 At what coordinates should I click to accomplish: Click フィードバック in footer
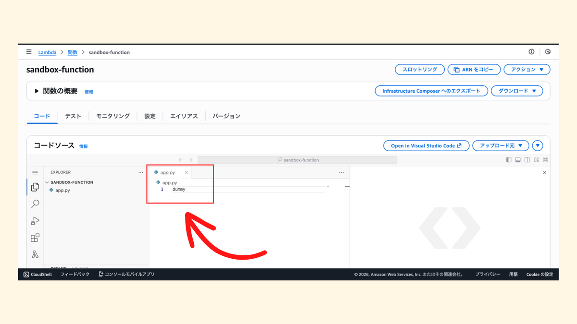(75, 275)
